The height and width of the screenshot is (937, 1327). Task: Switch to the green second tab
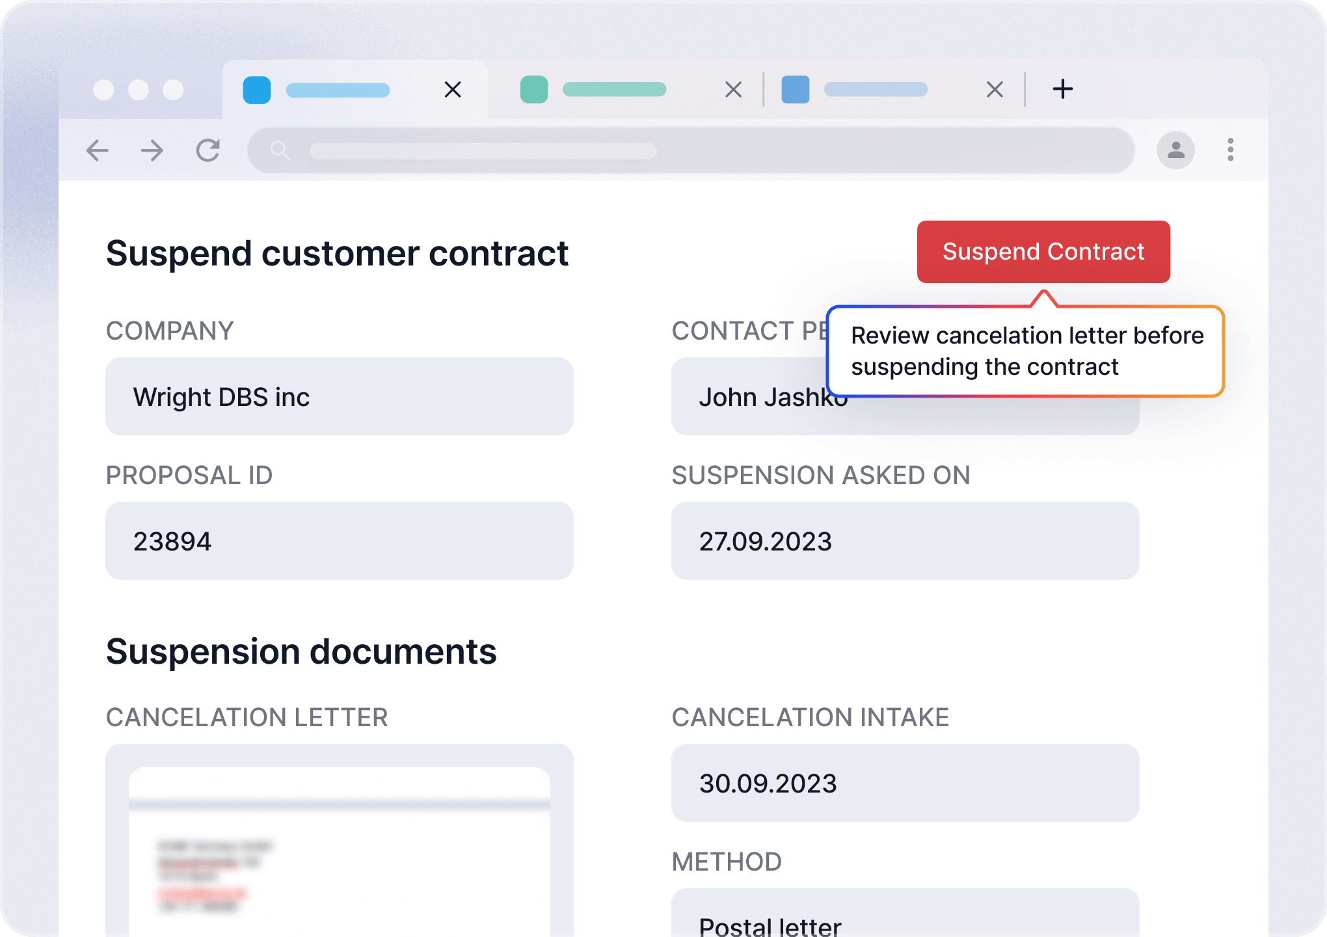tap(613, 90)
